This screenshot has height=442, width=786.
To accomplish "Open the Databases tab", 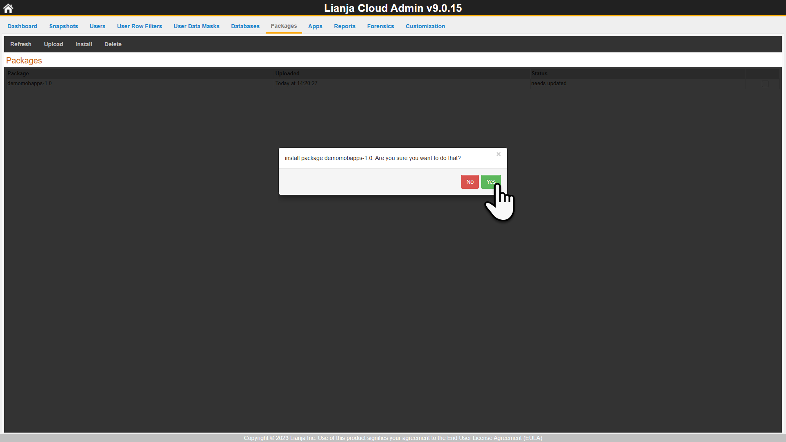I will pos(246,26).
